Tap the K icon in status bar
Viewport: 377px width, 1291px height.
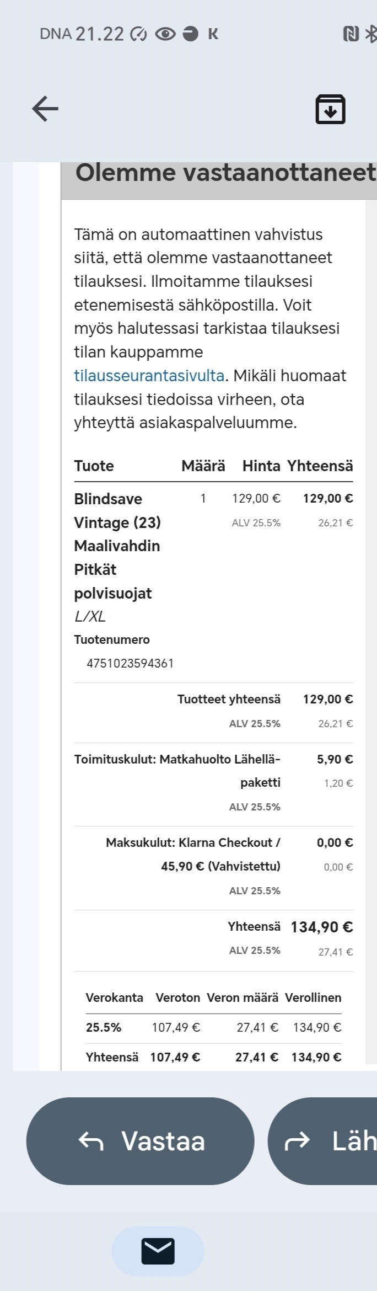tap(213, 34)
